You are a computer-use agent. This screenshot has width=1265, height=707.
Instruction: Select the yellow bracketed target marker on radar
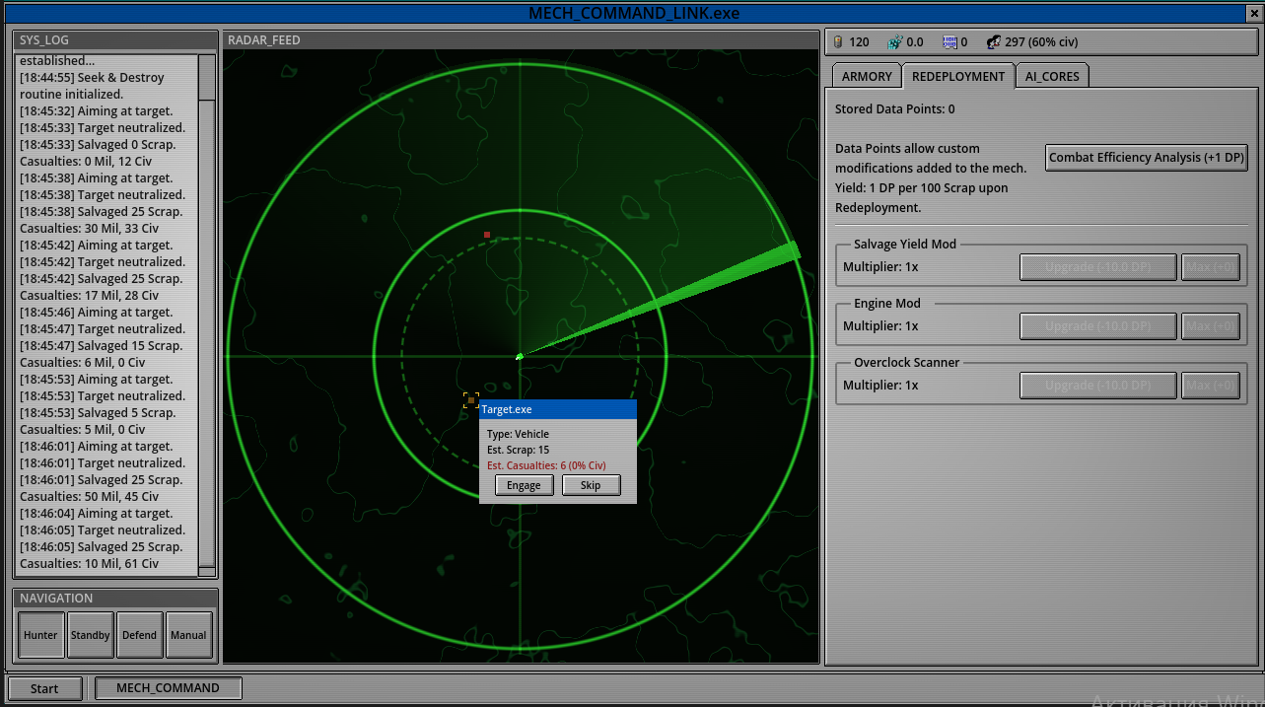pyautogui.click(x=471, y=400)
